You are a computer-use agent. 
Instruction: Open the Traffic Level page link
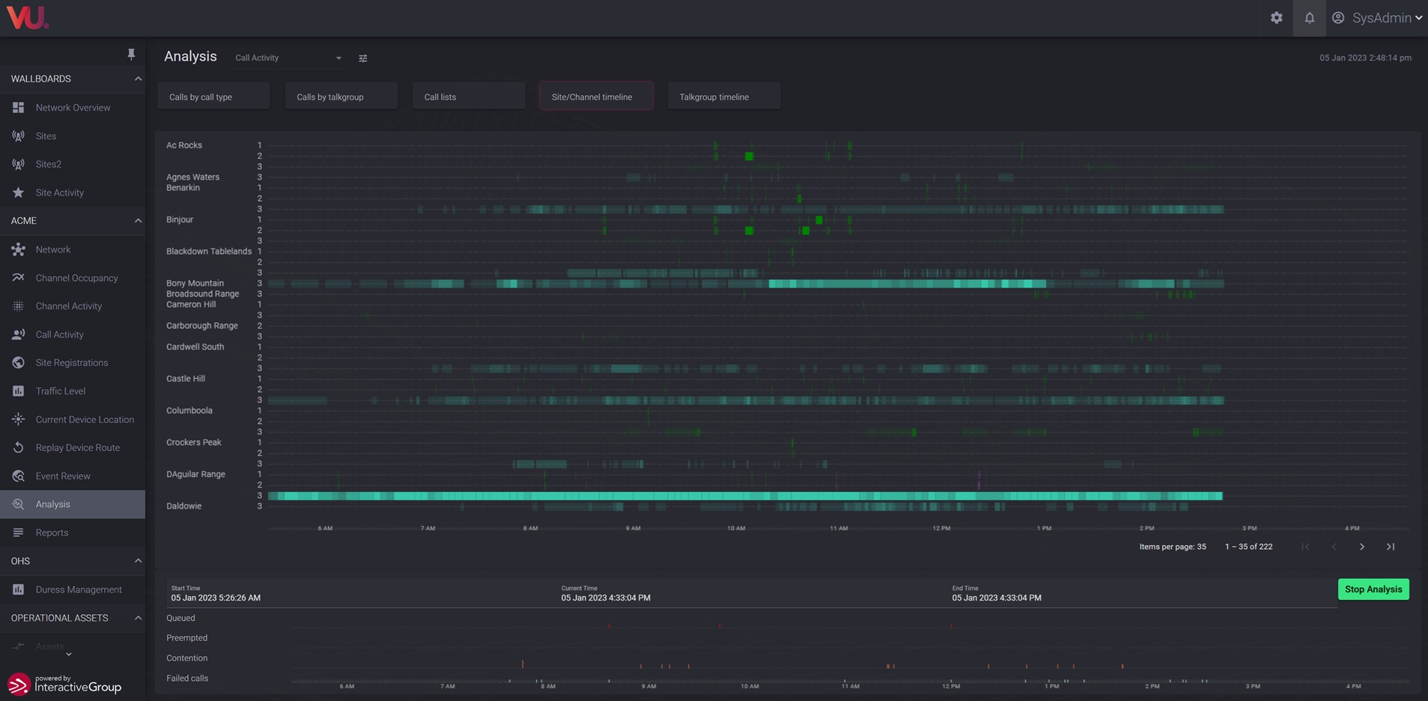pyautogui.click(x=61, y=391)
